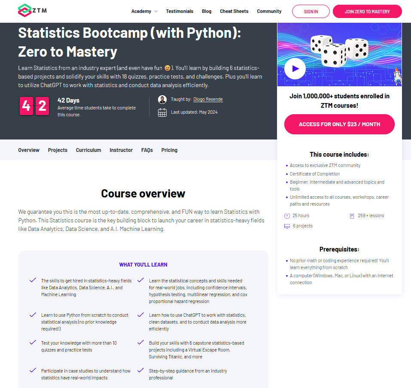Viewport: 411px width, 388px height.
Task: Open Diogo Resende instructor link
Action: coord(208,99)
